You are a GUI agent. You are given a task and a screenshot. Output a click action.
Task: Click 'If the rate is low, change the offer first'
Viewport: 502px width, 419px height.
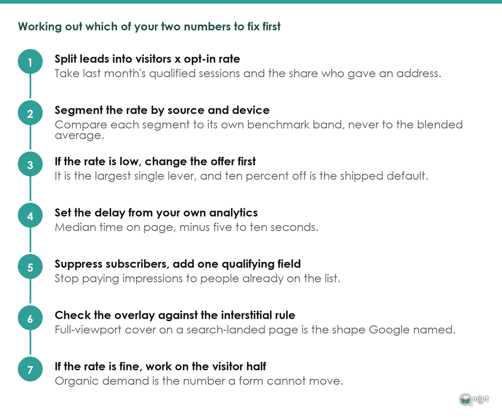(155, 162)
